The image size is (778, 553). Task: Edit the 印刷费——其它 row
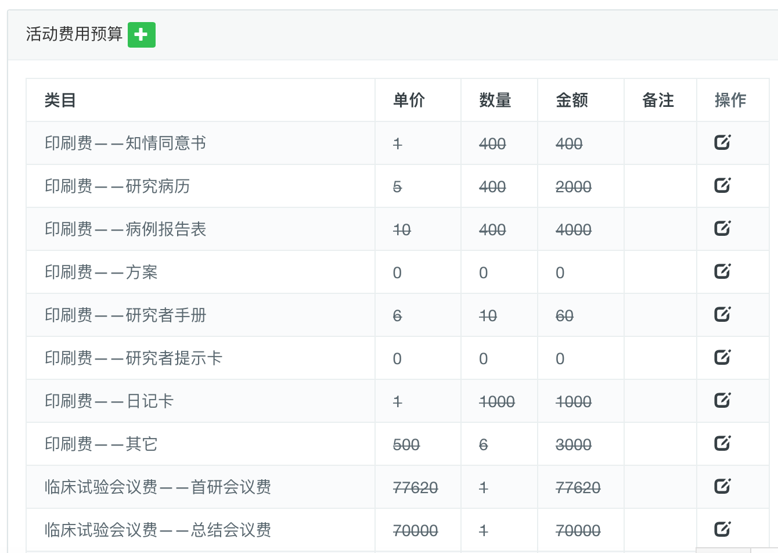pyautogui.click(x=722, y=443)
